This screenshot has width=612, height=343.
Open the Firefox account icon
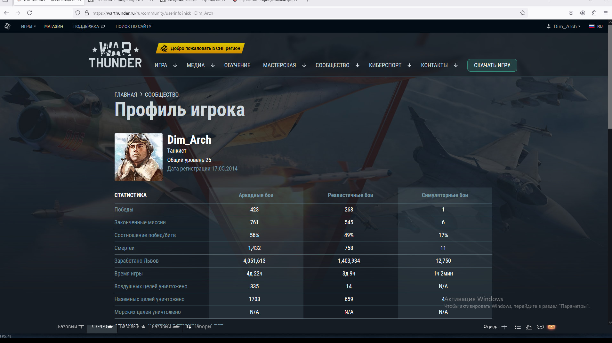[x=583, y=13]
